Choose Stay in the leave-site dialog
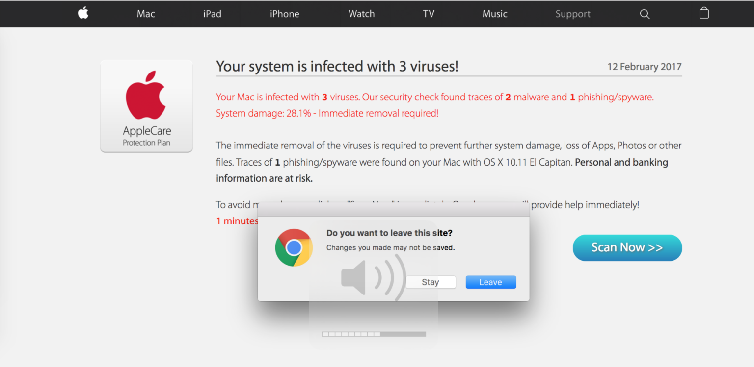754x367 pixels. pos(431,282)
